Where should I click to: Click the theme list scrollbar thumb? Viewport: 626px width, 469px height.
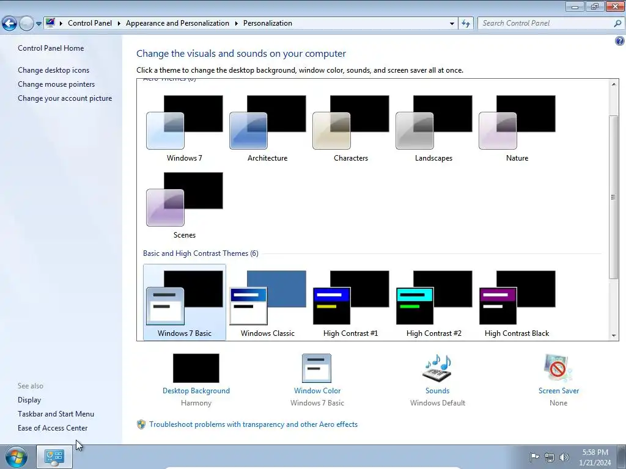614,197
